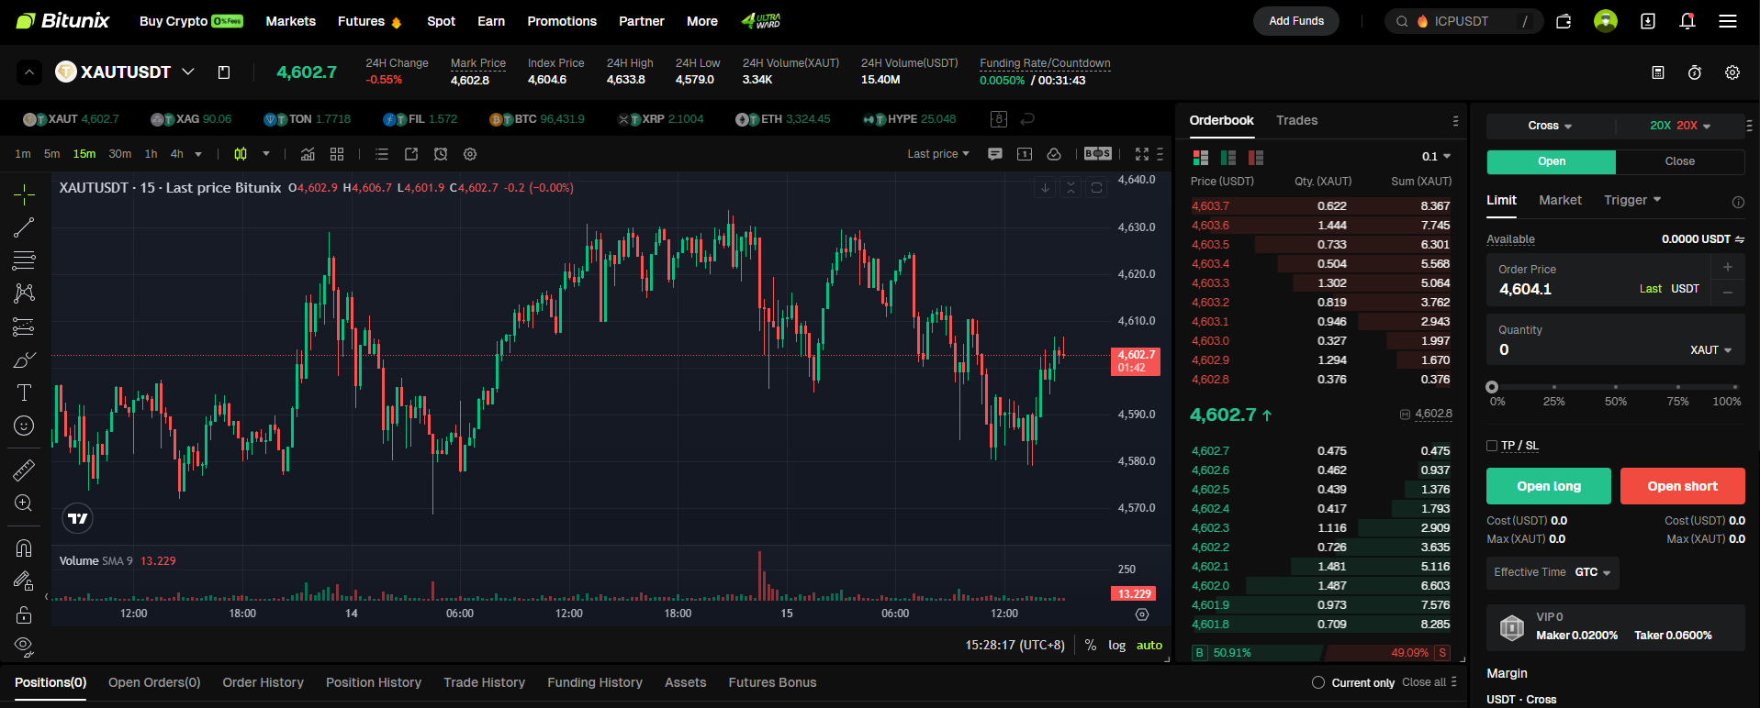Select the Current only radio option
The width and height of the screenshot is (1760, 708).
(x=1318, y=682)
